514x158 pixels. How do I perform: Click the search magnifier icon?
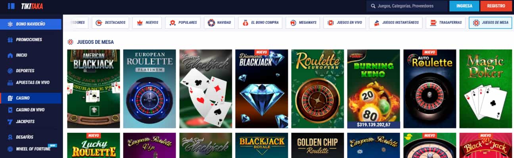tap(373, 6)
